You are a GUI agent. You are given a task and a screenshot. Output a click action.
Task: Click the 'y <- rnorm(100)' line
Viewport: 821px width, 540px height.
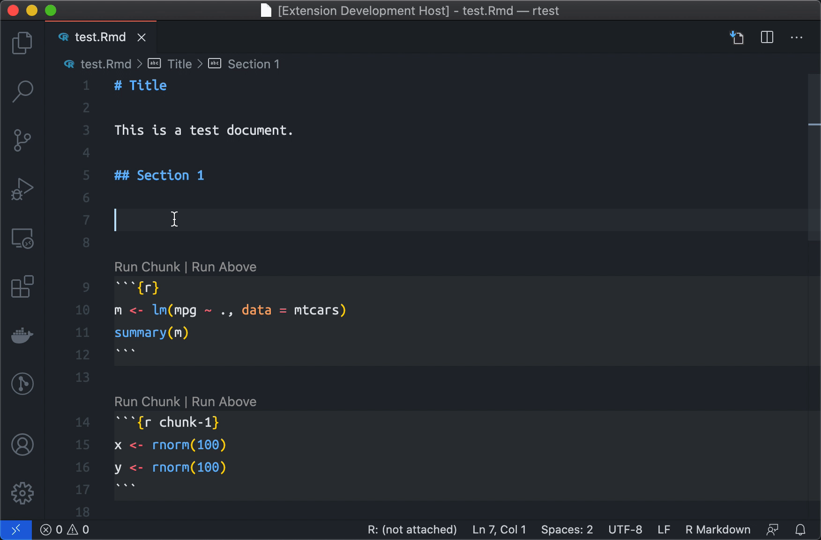pyautogui.click(x=170, y=467)
